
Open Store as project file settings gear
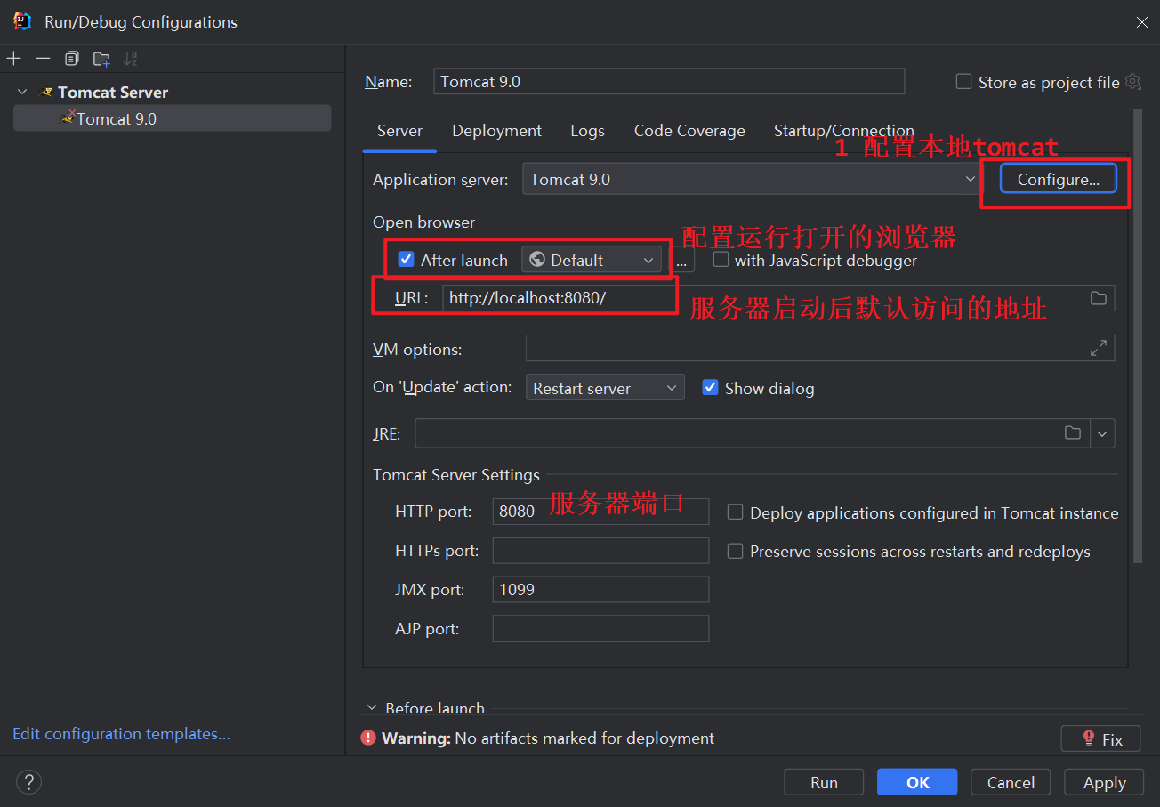(1132, 82)
